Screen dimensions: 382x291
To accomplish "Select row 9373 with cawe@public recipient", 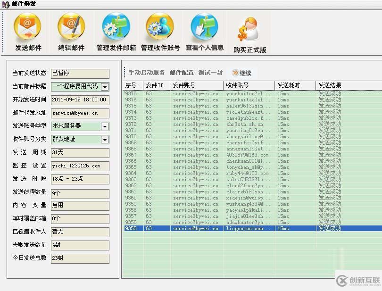I will point(252,118).
